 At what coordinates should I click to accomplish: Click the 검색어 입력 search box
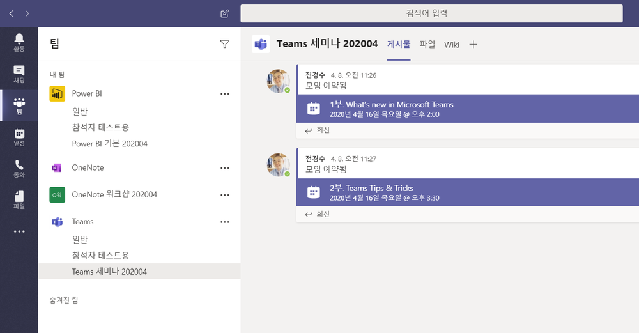coord(431,13)
